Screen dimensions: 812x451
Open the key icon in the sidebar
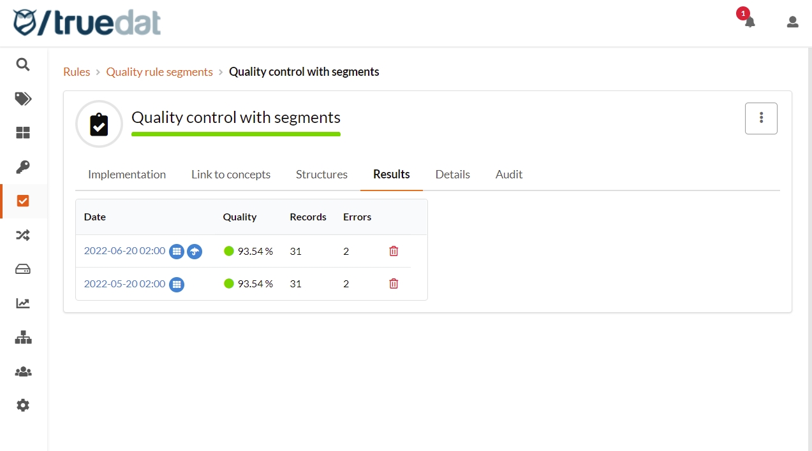(x=23, y=167)
